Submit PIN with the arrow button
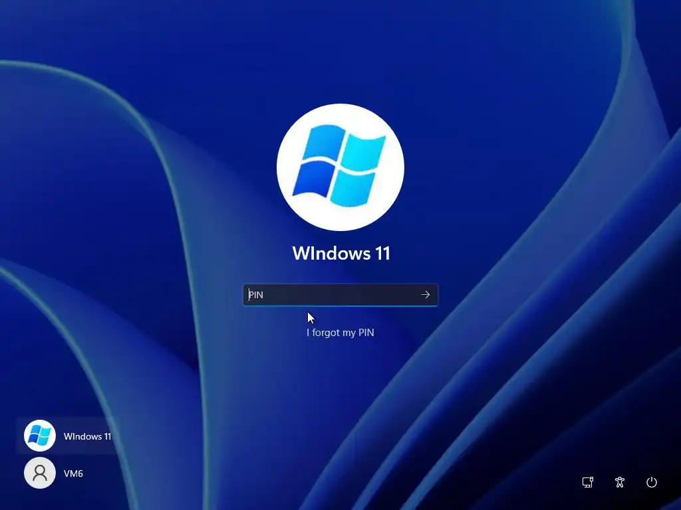The image size is (681, 510). point(426,295)
